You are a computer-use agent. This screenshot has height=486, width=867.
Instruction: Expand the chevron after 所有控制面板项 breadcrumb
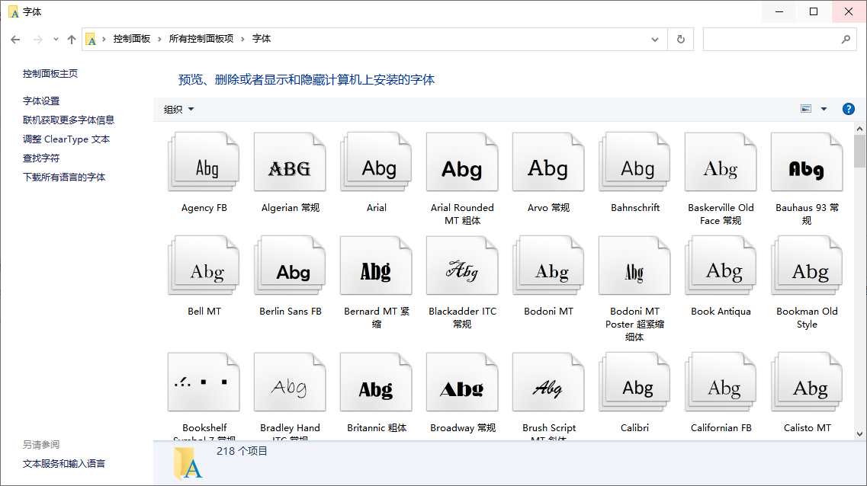click(x=242, y=39)
